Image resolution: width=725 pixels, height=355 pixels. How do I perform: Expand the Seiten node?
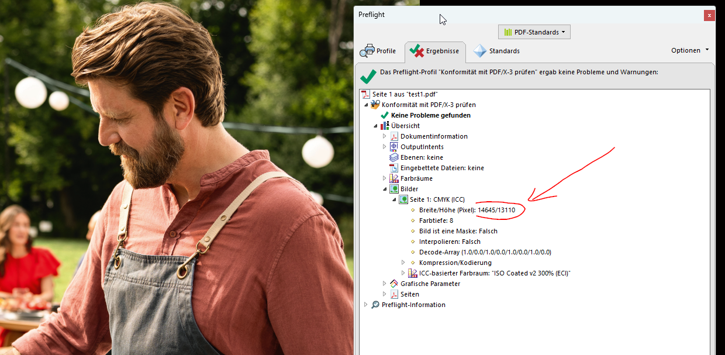pos(385,294)
